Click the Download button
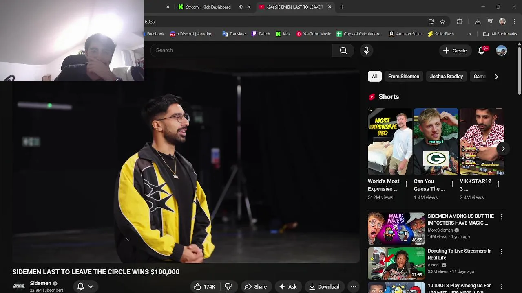 (x=324, y=286)
